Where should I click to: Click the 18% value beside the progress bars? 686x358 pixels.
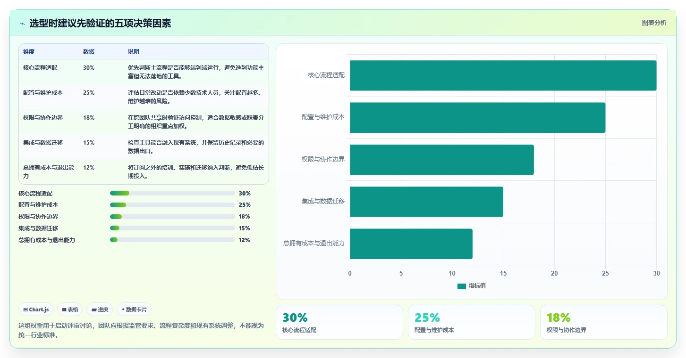[245, 217]
